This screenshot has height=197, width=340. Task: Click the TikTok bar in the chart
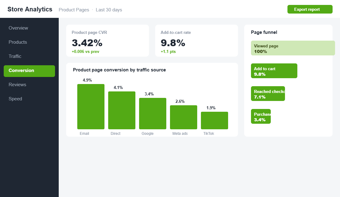click(x=215, y=121)
